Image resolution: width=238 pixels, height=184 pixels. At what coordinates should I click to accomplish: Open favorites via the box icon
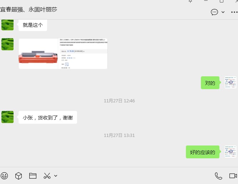click(19, 175)
